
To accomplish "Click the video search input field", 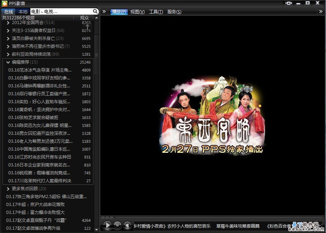I will coord(60,12).
